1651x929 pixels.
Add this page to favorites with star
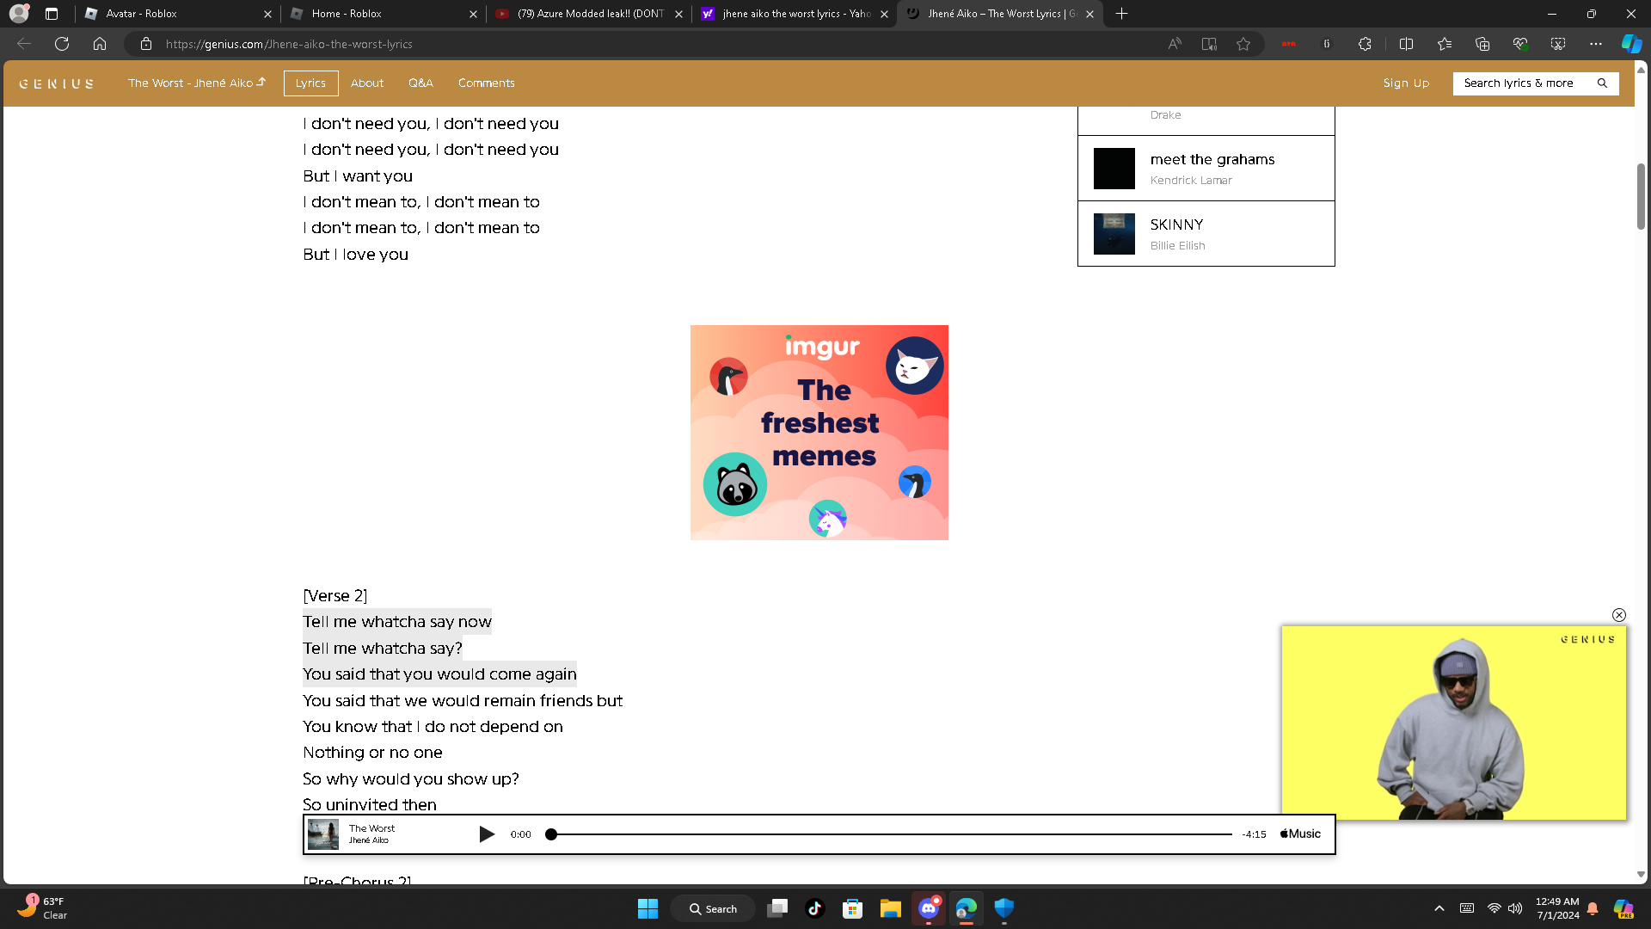(1243, 44)
